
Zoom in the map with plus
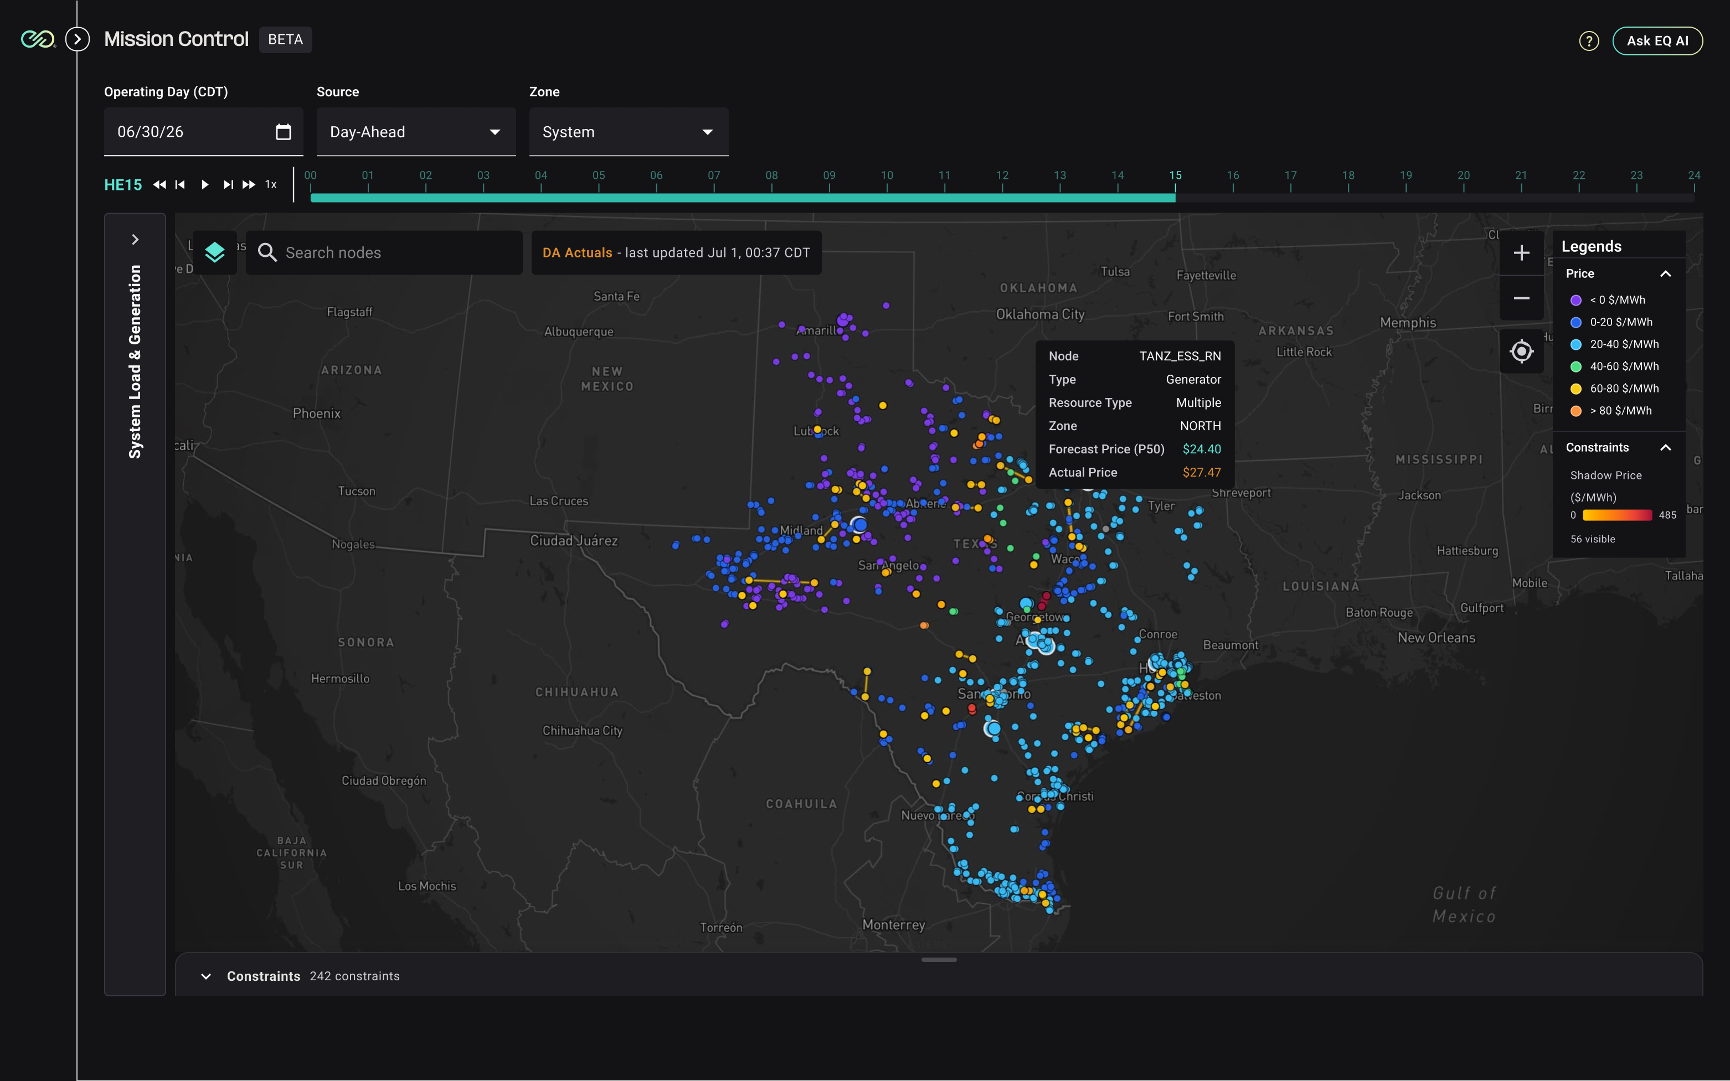click(x=1521, y=252)
